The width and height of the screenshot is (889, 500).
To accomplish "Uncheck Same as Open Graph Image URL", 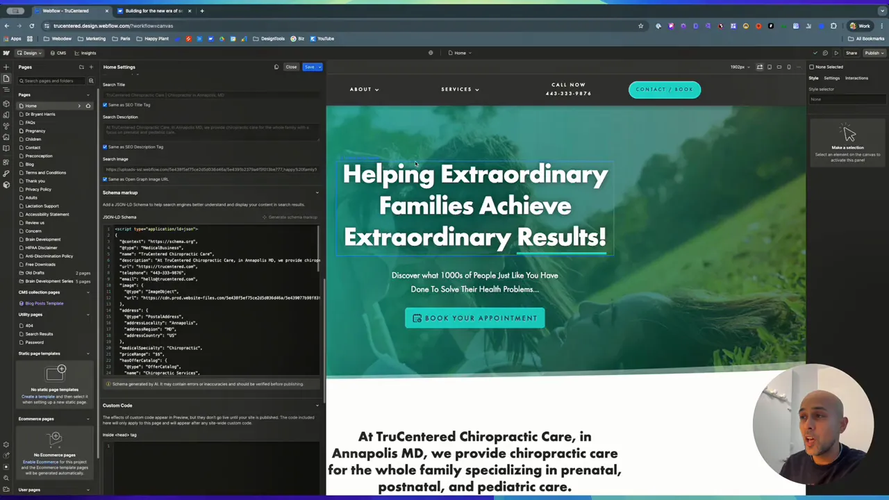I will pyautogui.click(x=105, y=178).
